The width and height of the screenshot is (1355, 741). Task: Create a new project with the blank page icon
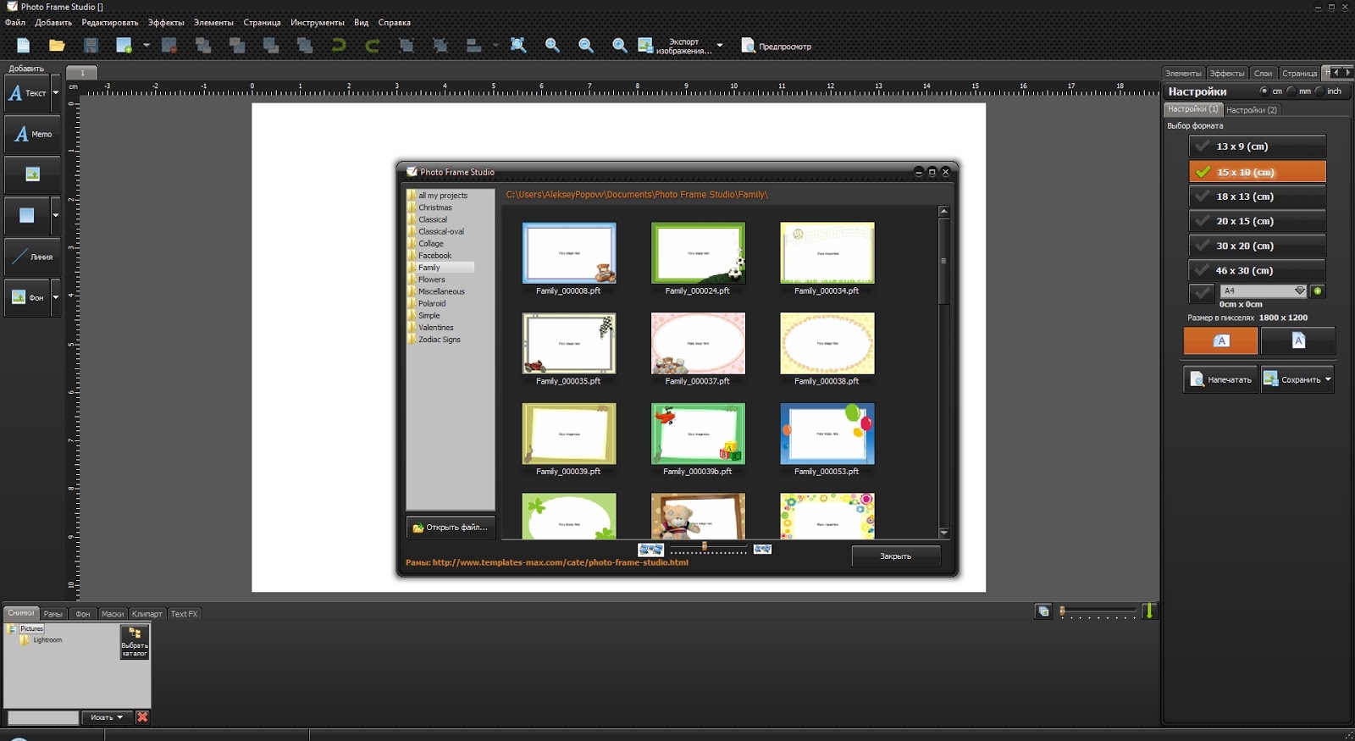tap(23, 46)
